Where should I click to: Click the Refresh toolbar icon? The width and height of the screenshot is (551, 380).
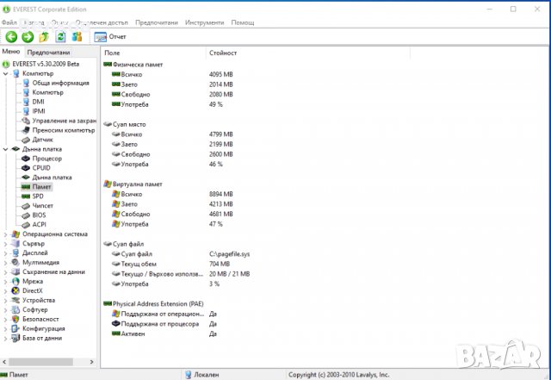click(x=61, y=37)
